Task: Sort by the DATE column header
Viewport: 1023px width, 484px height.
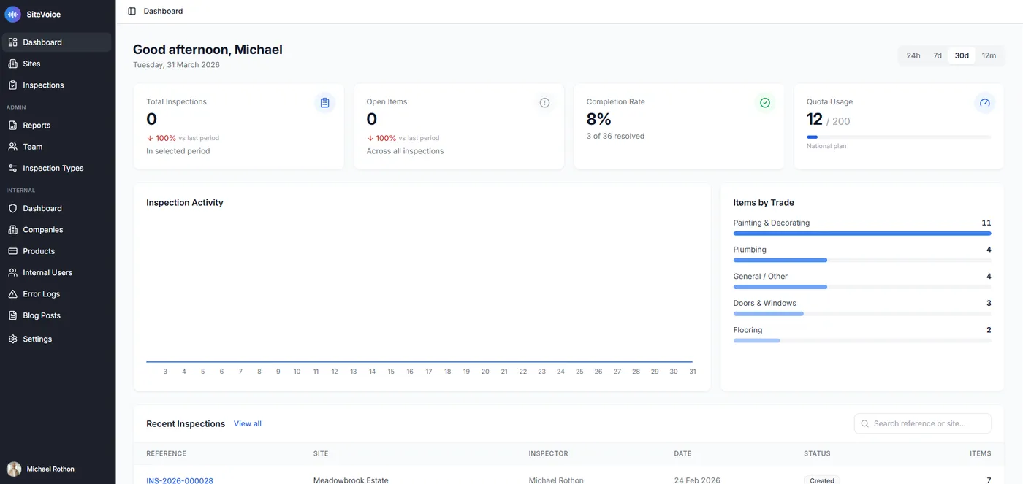Action: 682,453
